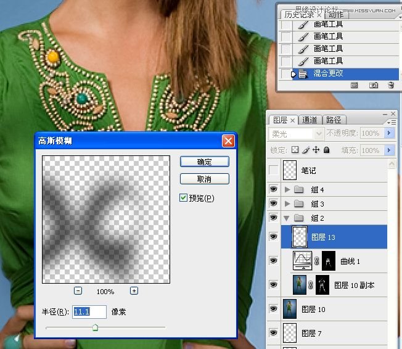This screenshot has width=402, height=349.
Task: Click the 图层 10 副本 mask link icon
Action: pos(311,285)
